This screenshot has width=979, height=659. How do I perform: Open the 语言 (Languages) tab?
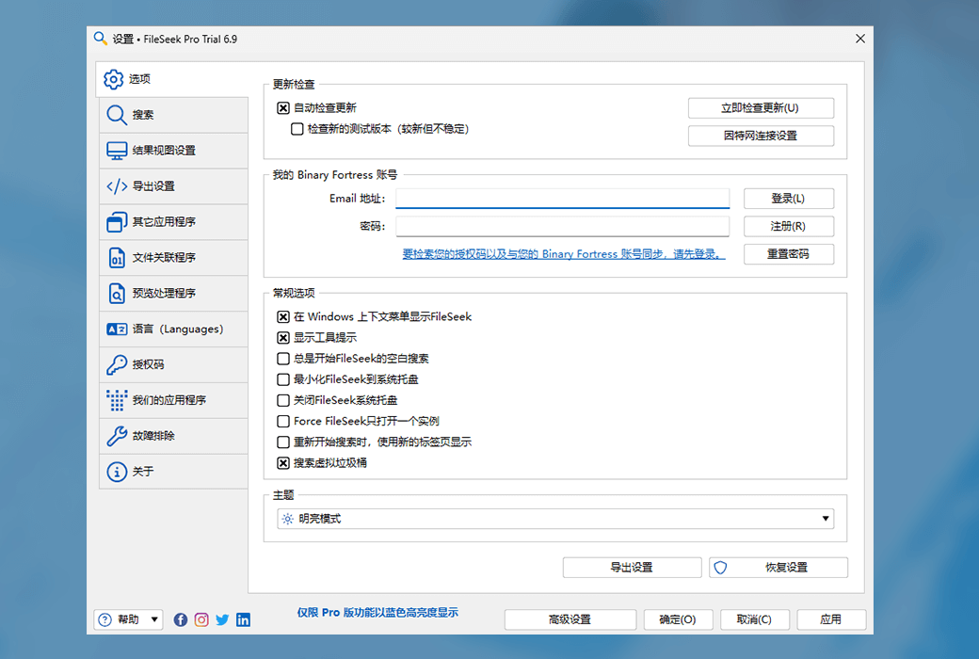173,329
